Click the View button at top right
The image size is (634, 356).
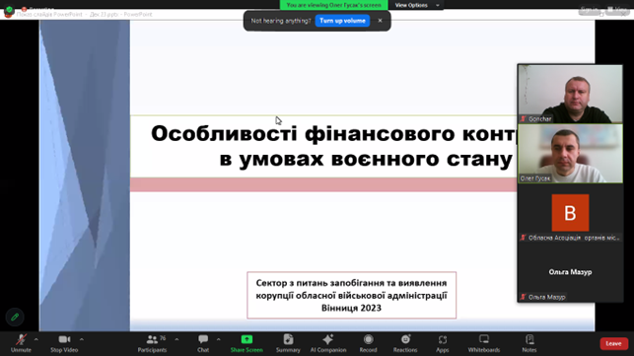click(617, 9)
